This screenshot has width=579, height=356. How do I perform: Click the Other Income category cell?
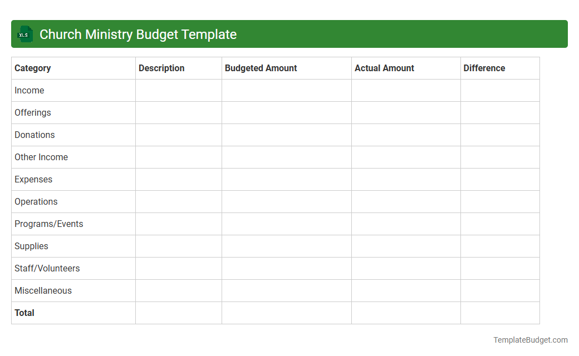click(41, 157)
